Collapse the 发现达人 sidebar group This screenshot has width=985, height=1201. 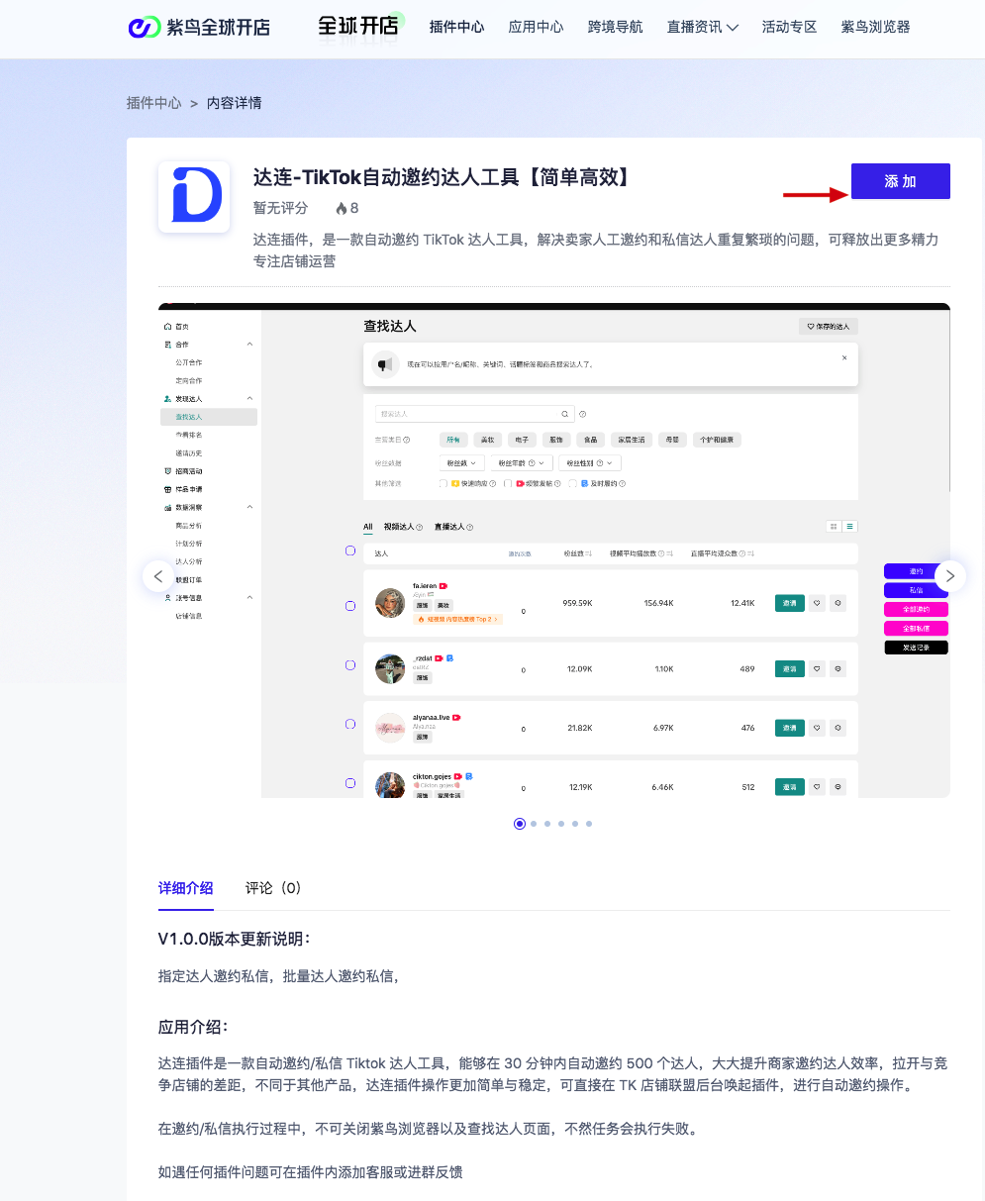click(249, 398)
